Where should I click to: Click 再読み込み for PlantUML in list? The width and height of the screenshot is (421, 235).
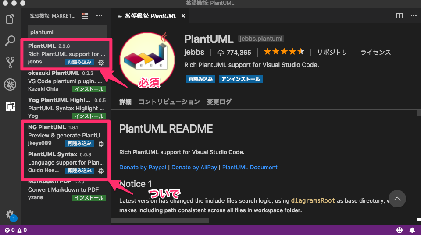click(79, 62)
